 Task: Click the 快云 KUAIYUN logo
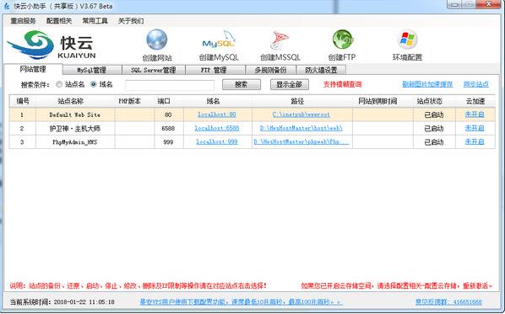coord(52,45)
